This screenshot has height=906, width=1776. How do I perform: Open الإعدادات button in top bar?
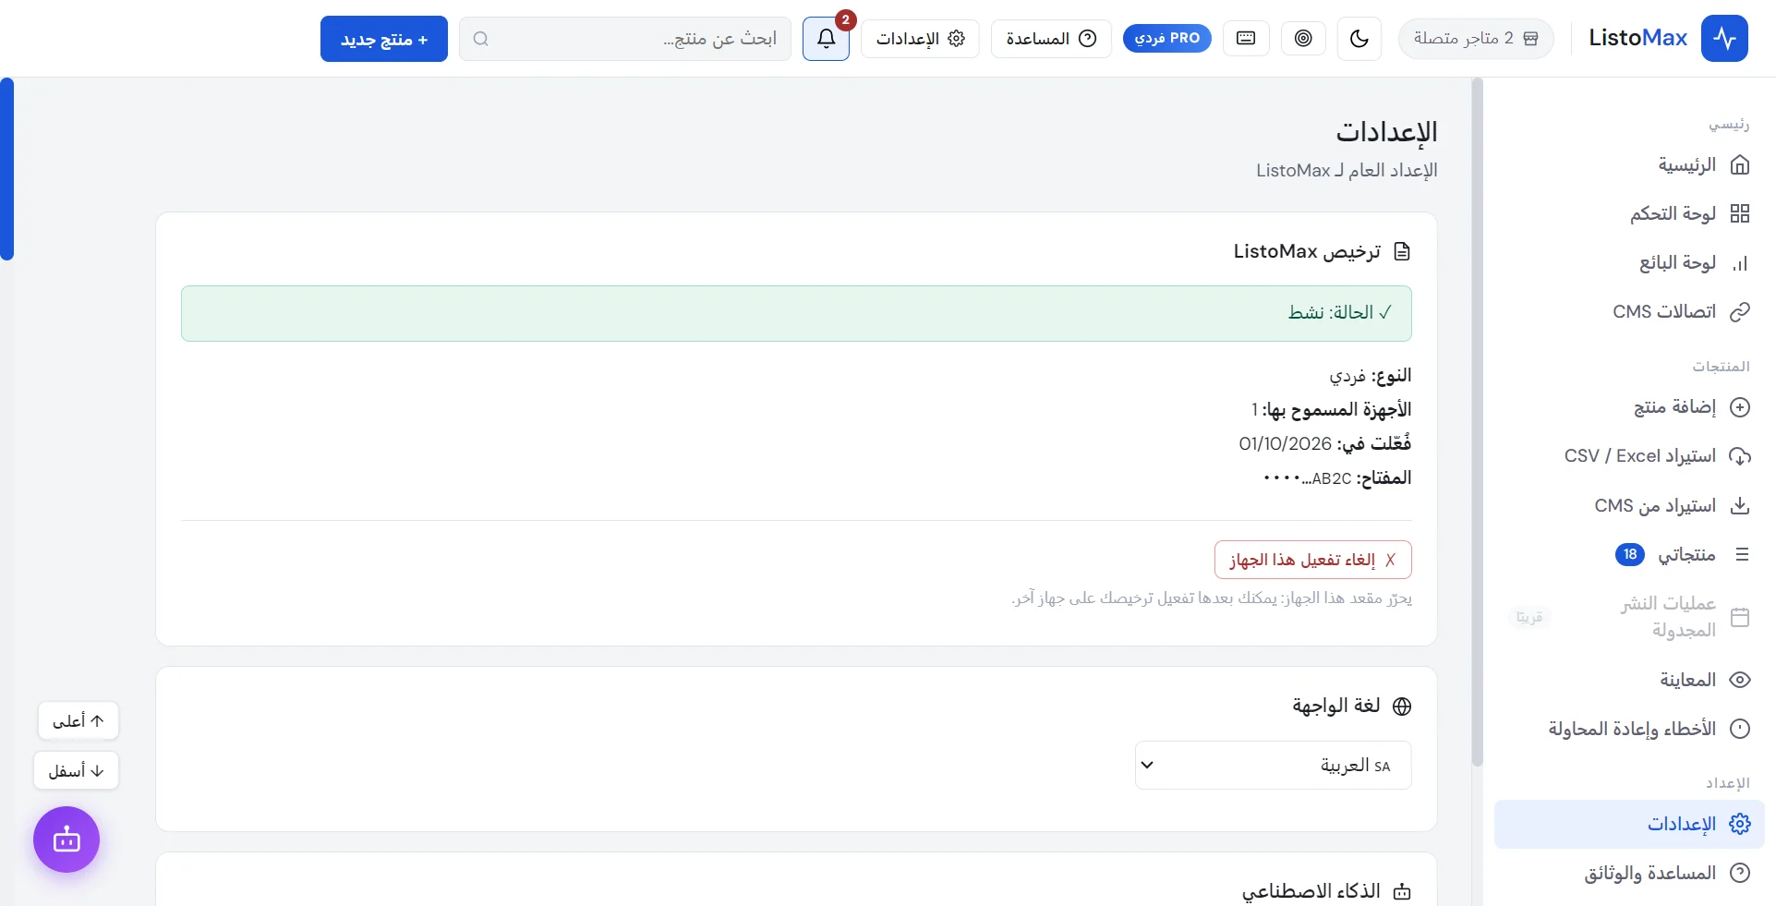click(x=920, y=39)
